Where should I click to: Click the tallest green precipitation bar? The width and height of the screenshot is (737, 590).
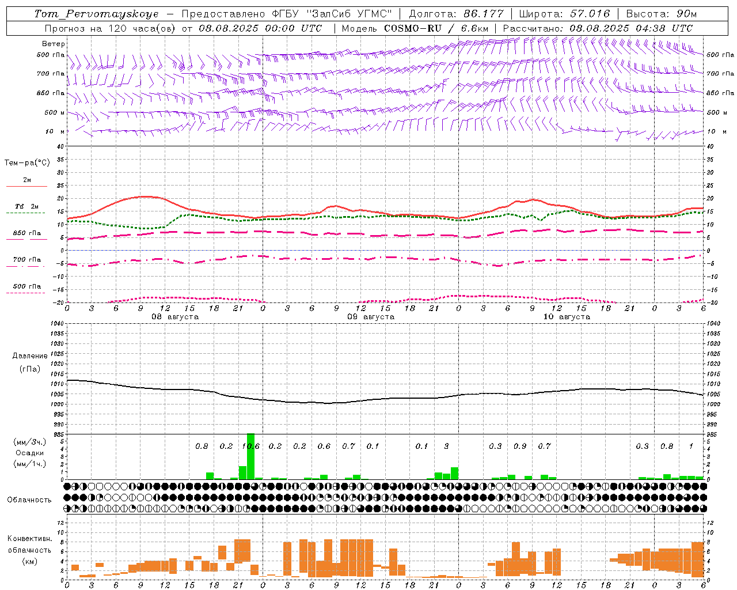tap(250, 456)
